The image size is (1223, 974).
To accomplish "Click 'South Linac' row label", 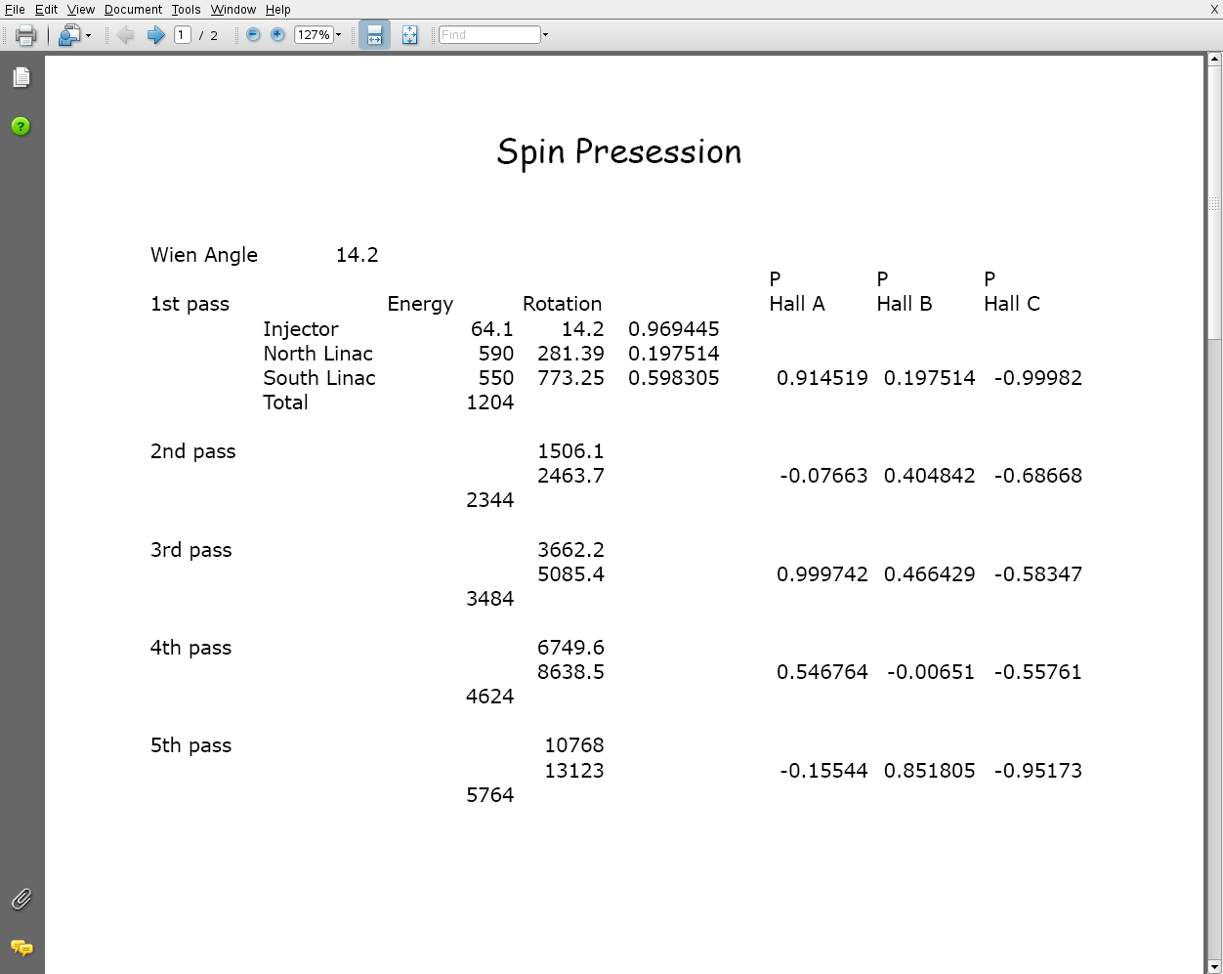I will pyautogui.click(x=319, y=378).
